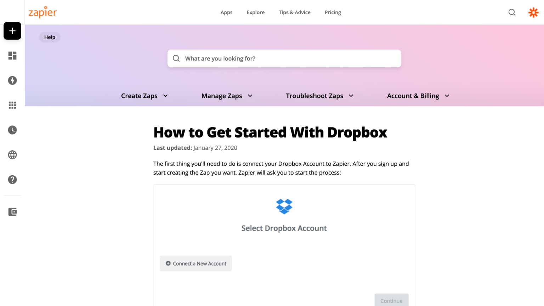This screenshot has height=306, width=544.
Task: Open the dashboard icon in sidebar
Action: point(12,56)
